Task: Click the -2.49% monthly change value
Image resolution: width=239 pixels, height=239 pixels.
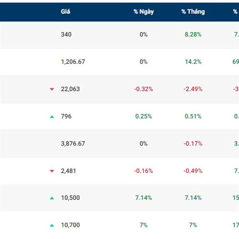Action: [x=193, y=89]
